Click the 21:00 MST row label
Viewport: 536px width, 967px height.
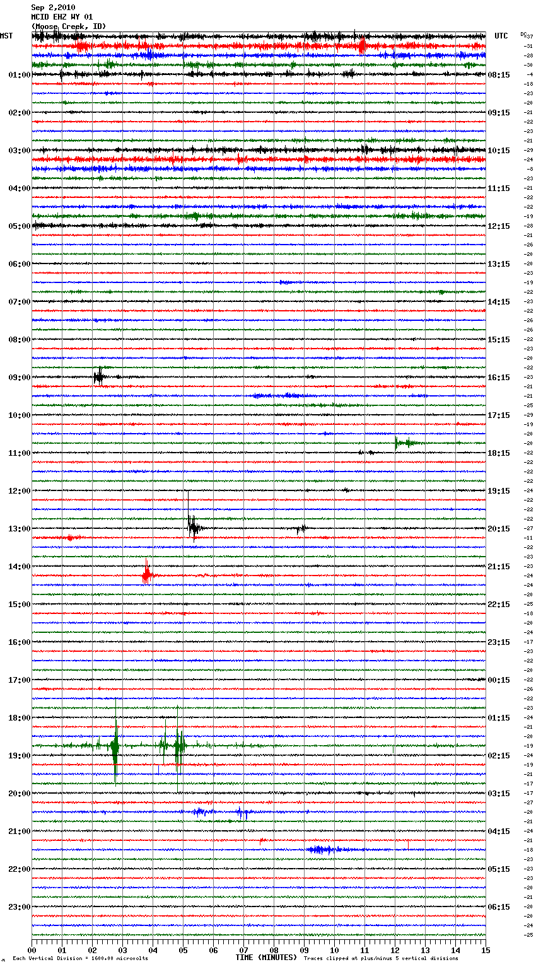pos(20,831)
